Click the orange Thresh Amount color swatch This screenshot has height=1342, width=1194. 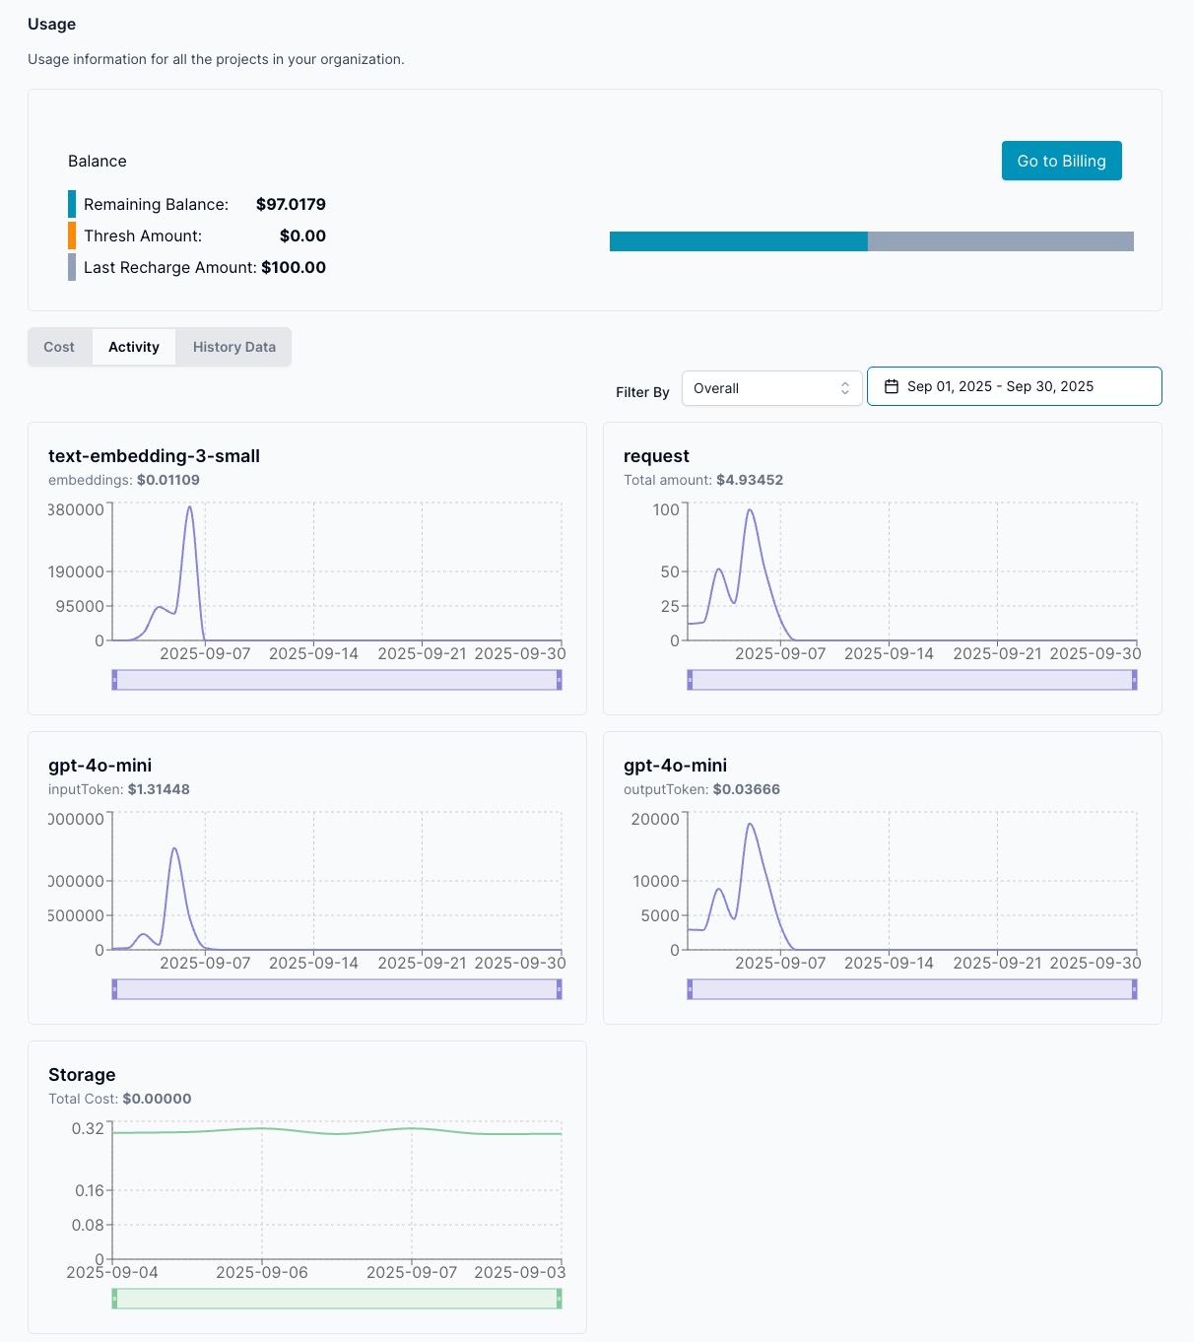point(72,235)
